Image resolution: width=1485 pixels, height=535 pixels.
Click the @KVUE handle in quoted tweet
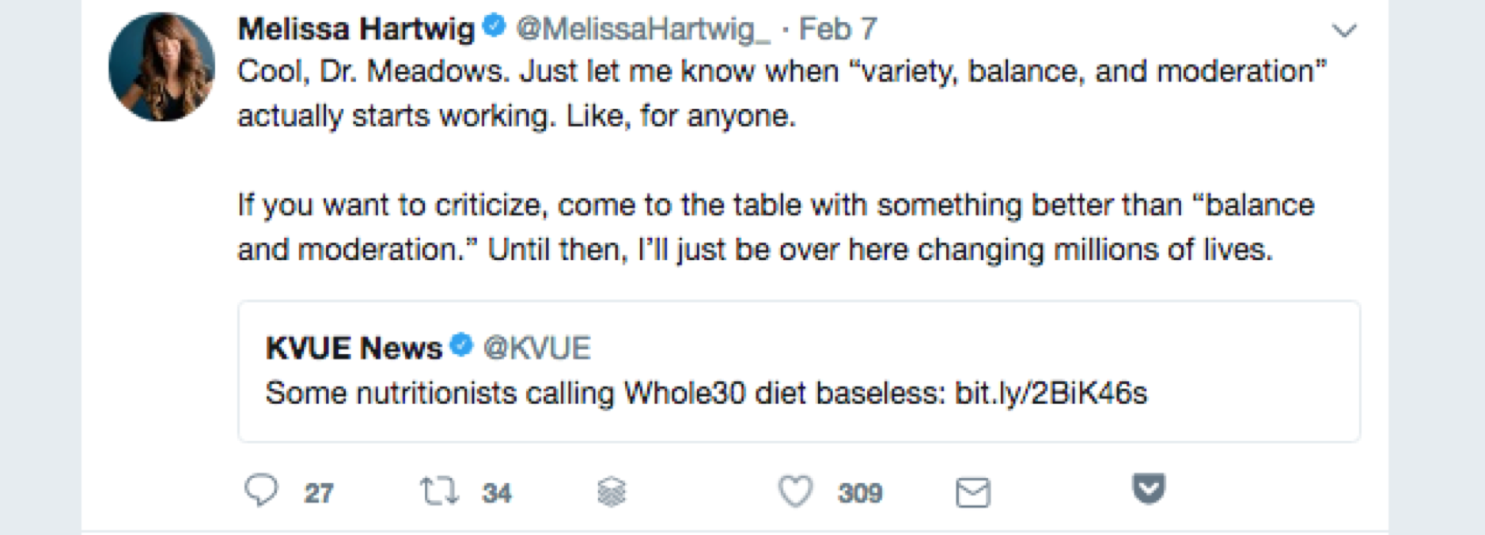537,348
